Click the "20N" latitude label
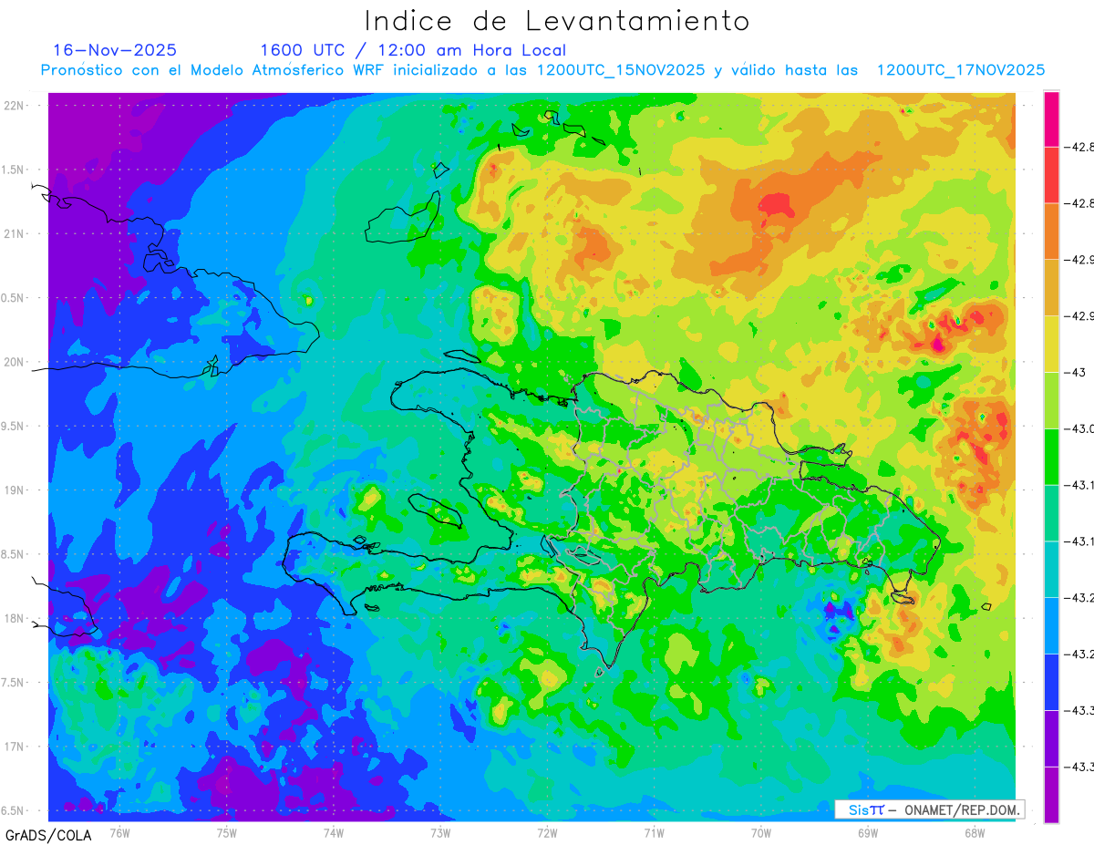 click(x=15, y=363)
